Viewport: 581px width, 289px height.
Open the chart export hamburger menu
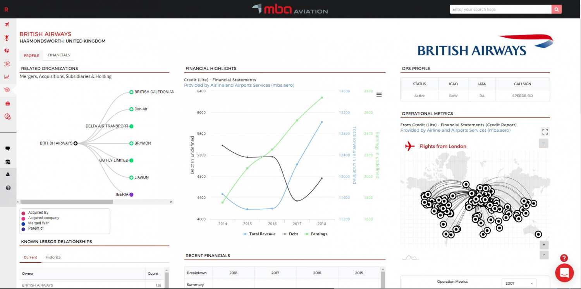379,94
